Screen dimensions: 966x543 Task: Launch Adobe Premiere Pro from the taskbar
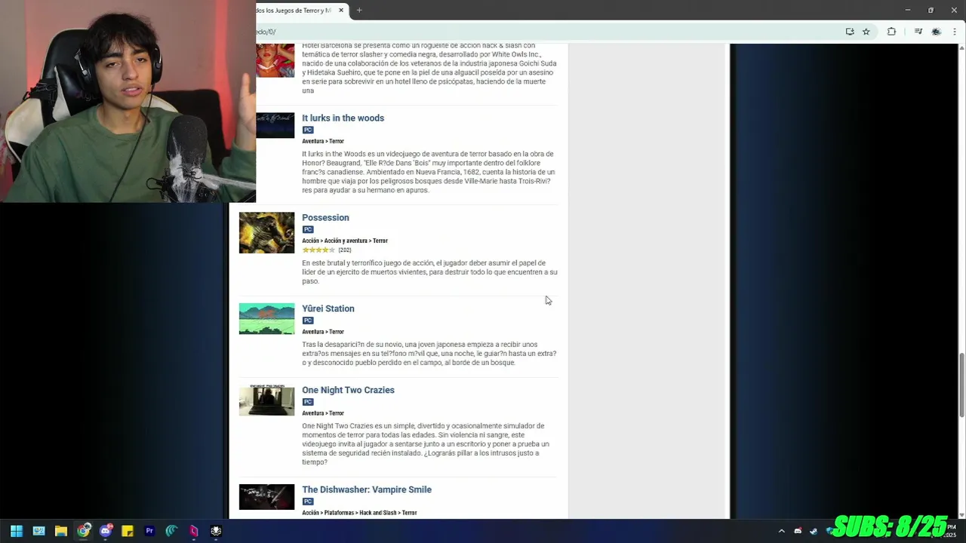[149, 531]
